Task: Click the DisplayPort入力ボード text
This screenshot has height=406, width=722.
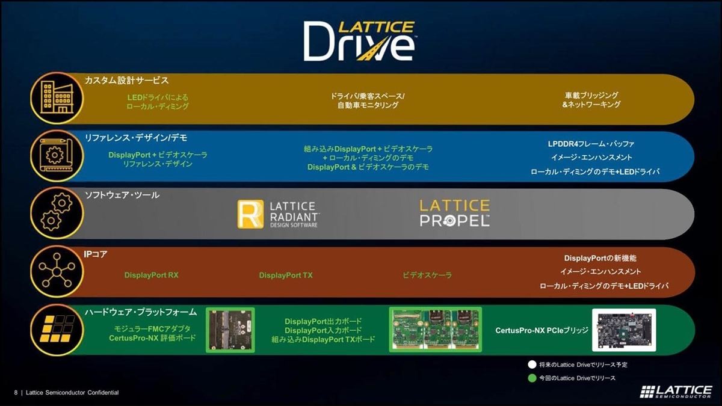Action: 323,331
